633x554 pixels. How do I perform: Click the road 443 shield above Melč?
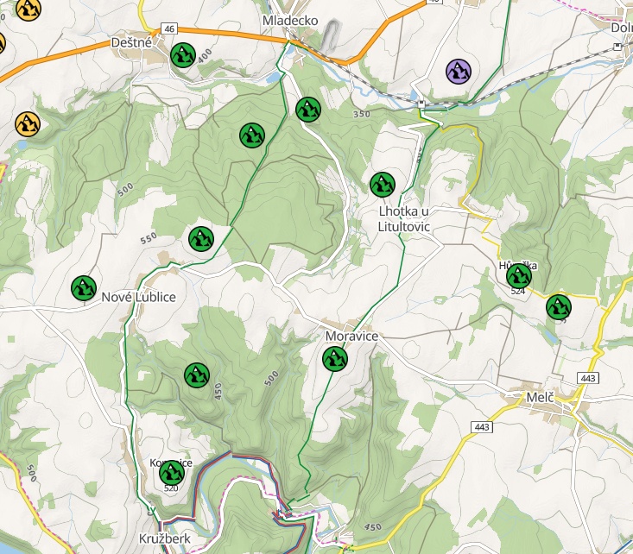click(588, 378)
